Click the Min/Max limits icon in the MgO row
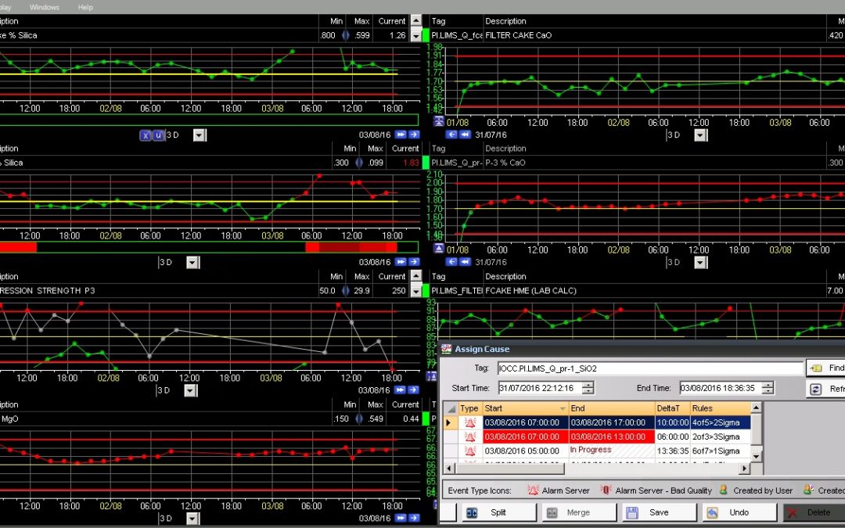 tap(359, 418)
